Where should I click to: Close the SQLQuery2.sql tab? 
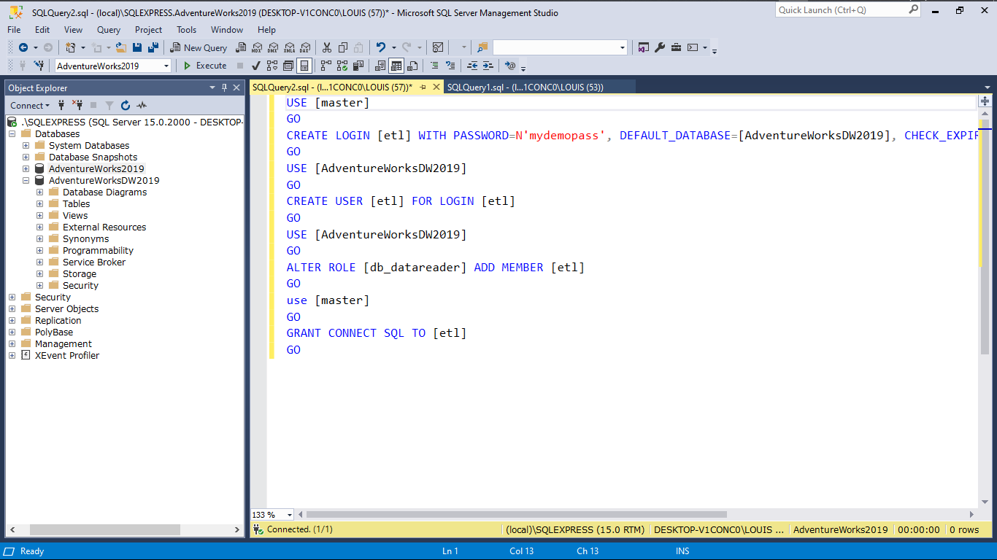click(436, 87)
